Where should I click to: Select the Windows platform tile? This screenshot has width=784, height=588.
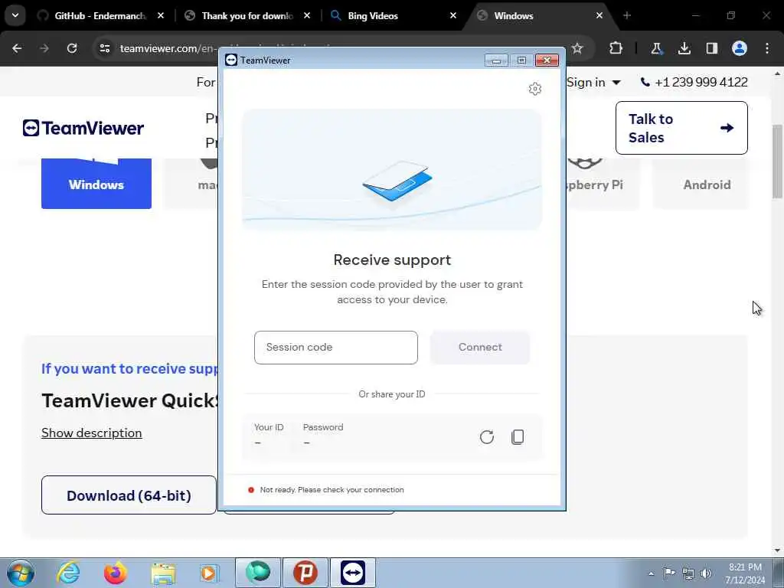[x=96, y=184]
